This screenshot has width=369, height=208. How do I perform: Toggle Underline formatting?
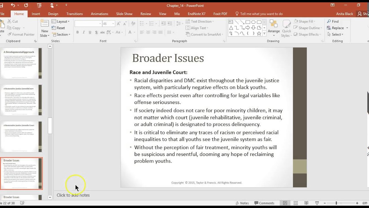click(x=90, y=32)
